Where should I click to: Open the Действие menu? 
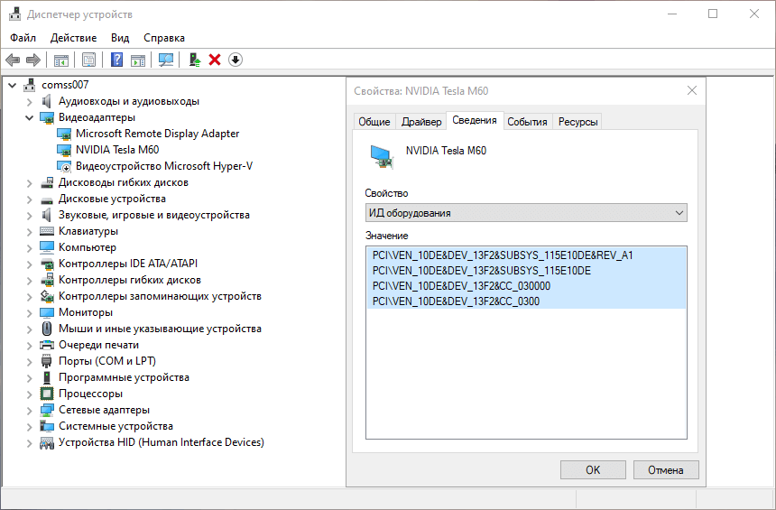click(x=73, y=38)
